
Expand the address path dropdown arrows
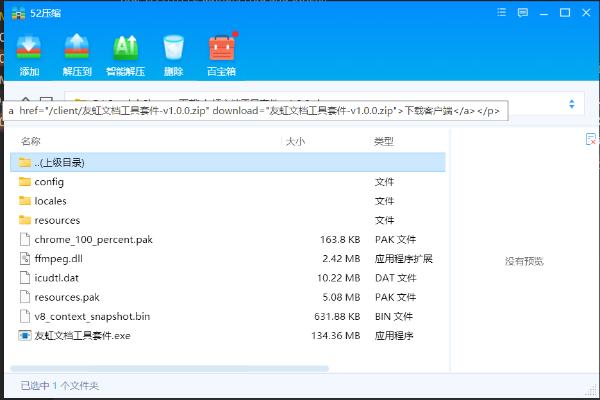[x=571, y=104]
